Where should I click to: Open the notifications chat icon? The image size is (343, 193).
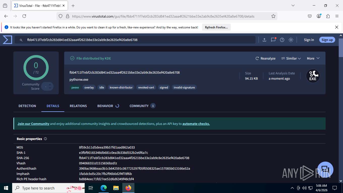coord(273,40)
